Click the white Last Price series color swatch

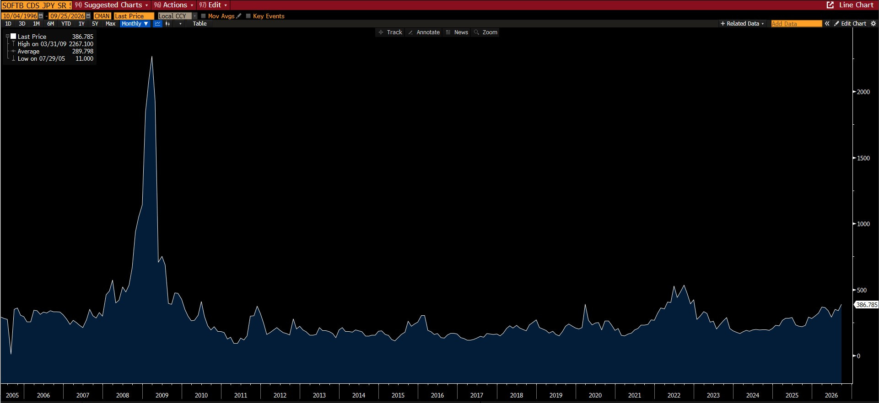tap(13, 36)
